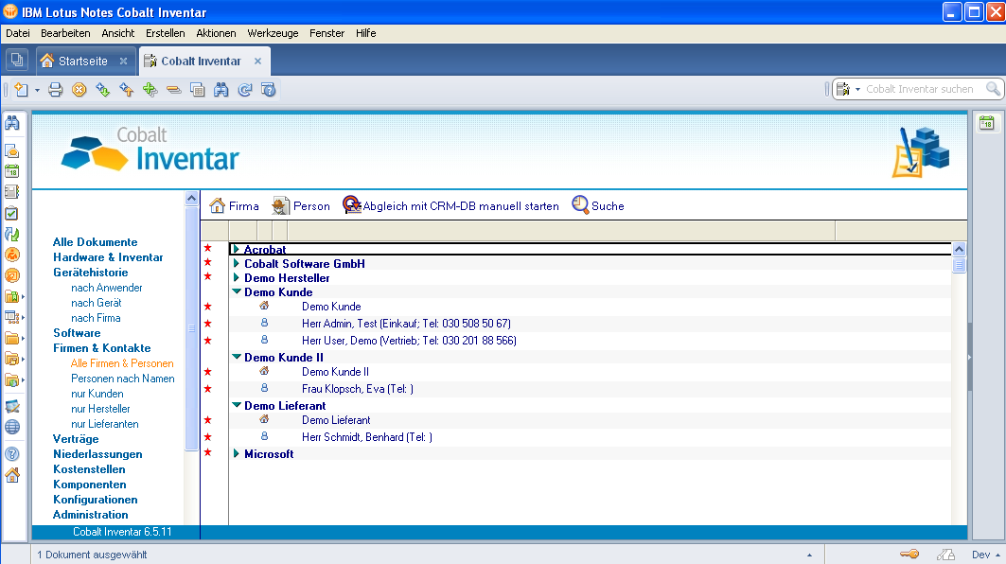The height and width of the screenshot is (564, 1006).
Task: Click the Print toolbar icon
Action: [x=56, y=90]
